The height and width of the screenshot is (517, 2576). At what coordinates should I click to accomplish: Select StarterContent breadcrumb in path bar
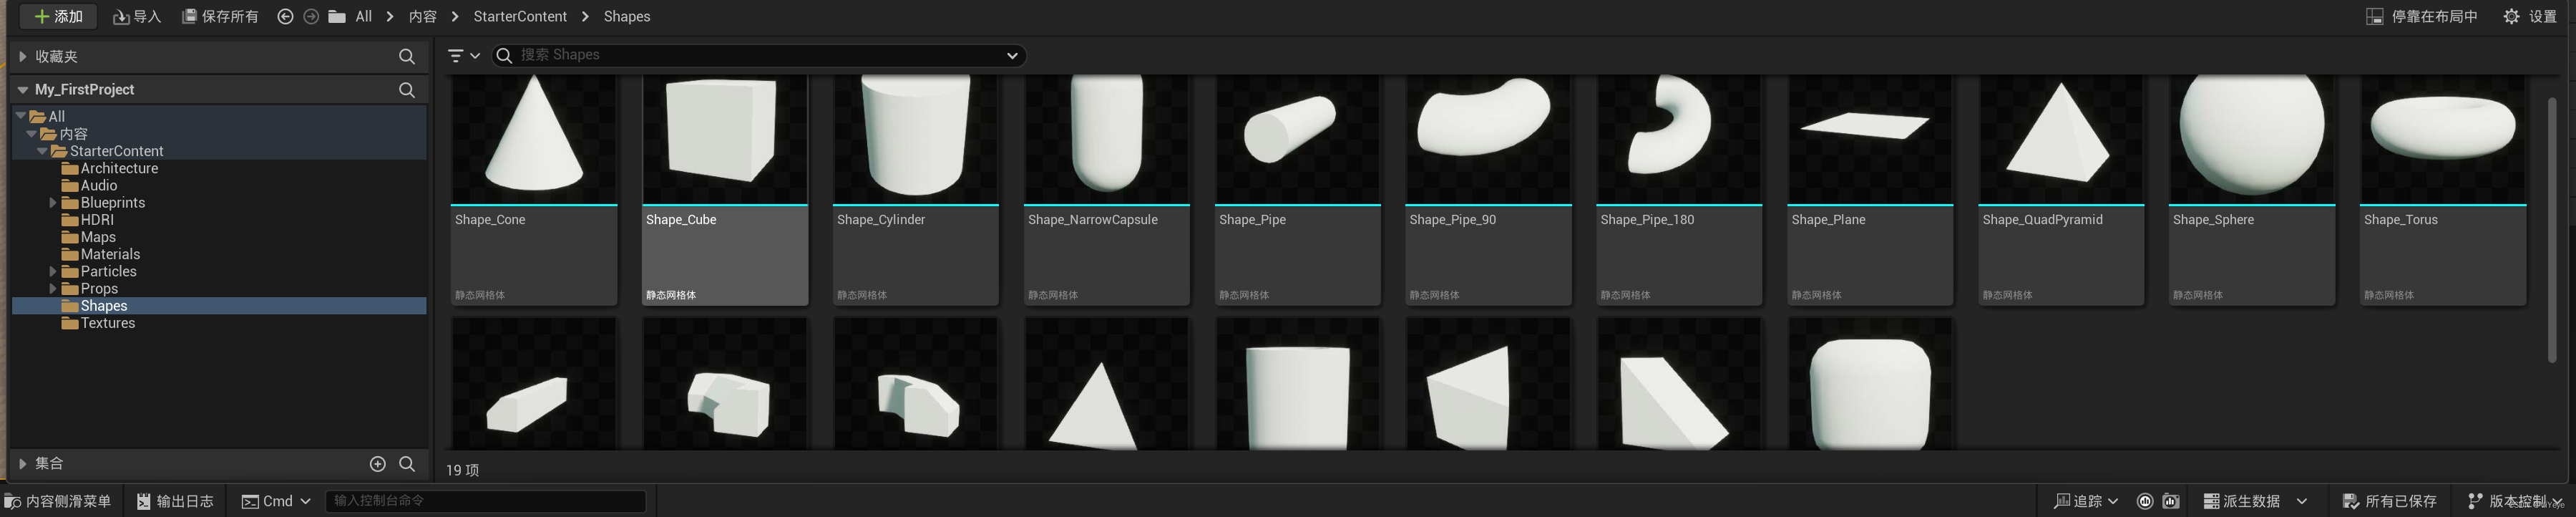click(x=520, y=17)
